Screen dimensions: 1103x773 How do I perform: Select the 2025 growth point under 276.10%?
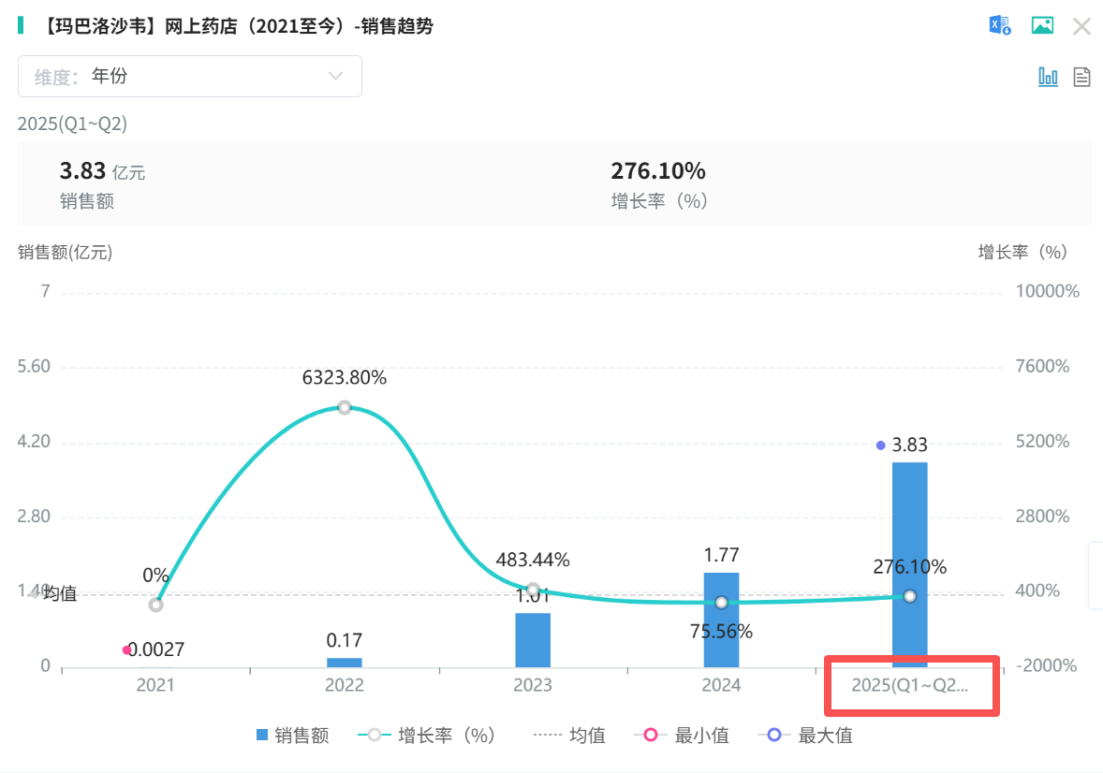pyautogui.click(x=909, y=596)
